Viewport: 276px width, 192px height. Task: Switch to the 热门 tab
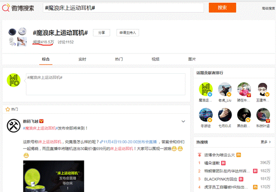(x=119, y=59)
